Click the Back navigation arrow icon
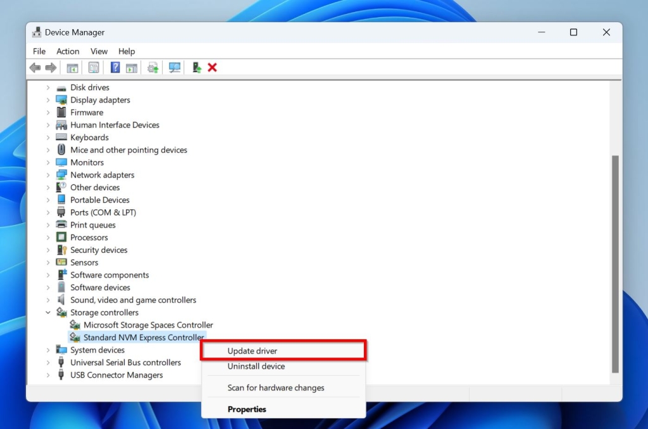Image resolution: width=648 pixels, height=429 pixels. pyautogui.click(x=35, y=68)
